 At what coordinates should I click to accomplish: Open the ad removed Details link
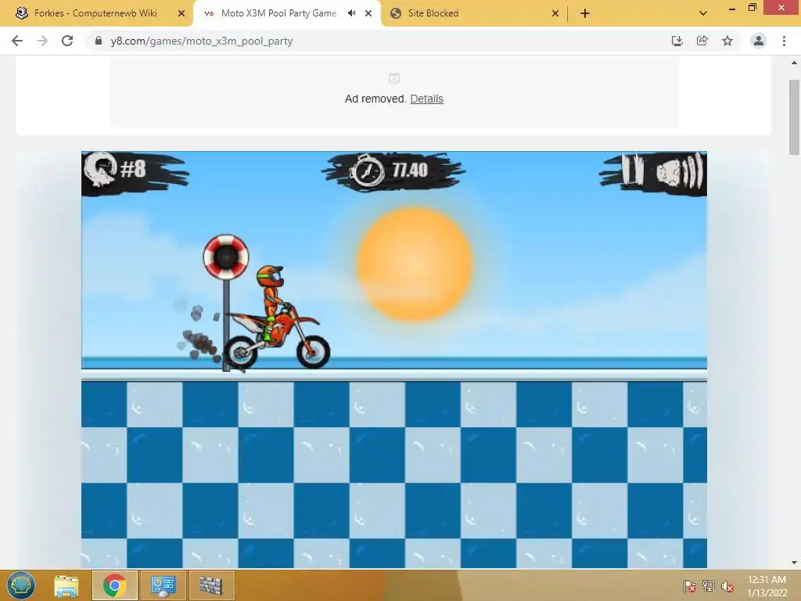point(426,99)
